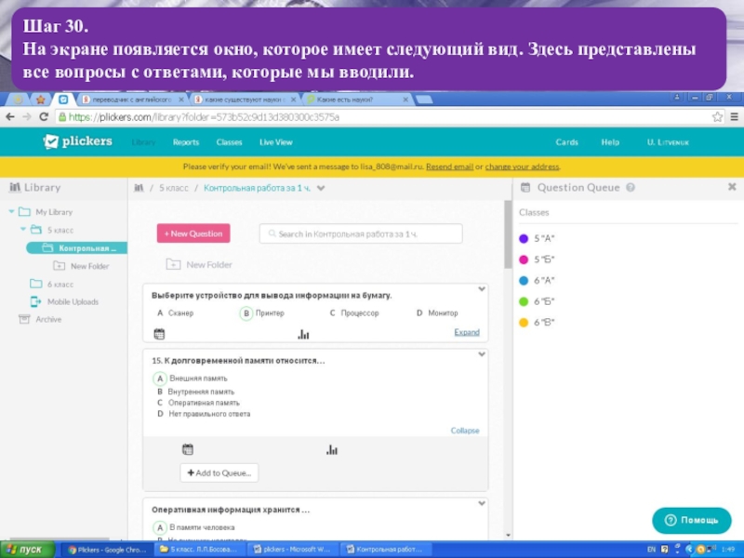Viewport: 744px width, 558px height.
Task: Open the Помощь help button
Action: [x=692, y=520]
